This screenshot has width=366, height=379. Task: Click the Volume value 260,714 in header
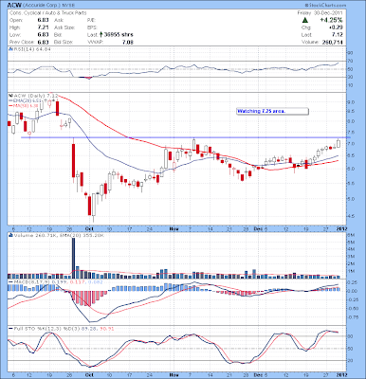click(x=333, y=42)
